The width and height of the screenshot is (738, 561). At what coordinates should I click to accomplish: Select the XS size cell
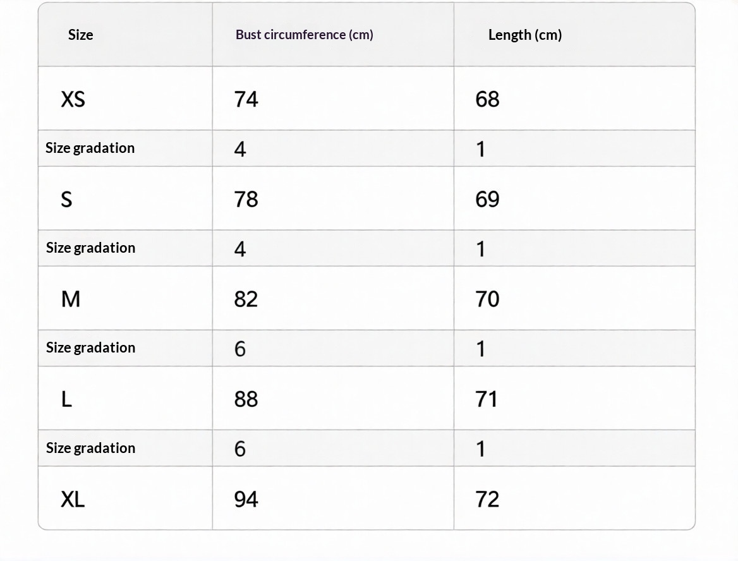click(73, 99)
